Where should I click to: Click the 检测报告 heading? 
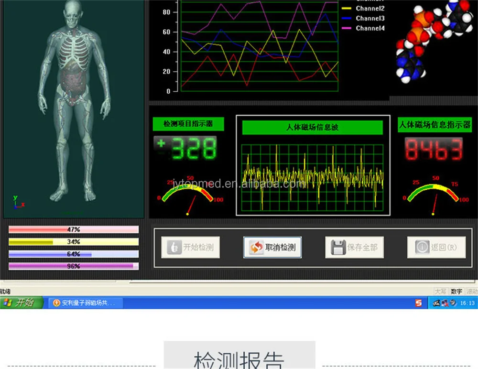239,359
